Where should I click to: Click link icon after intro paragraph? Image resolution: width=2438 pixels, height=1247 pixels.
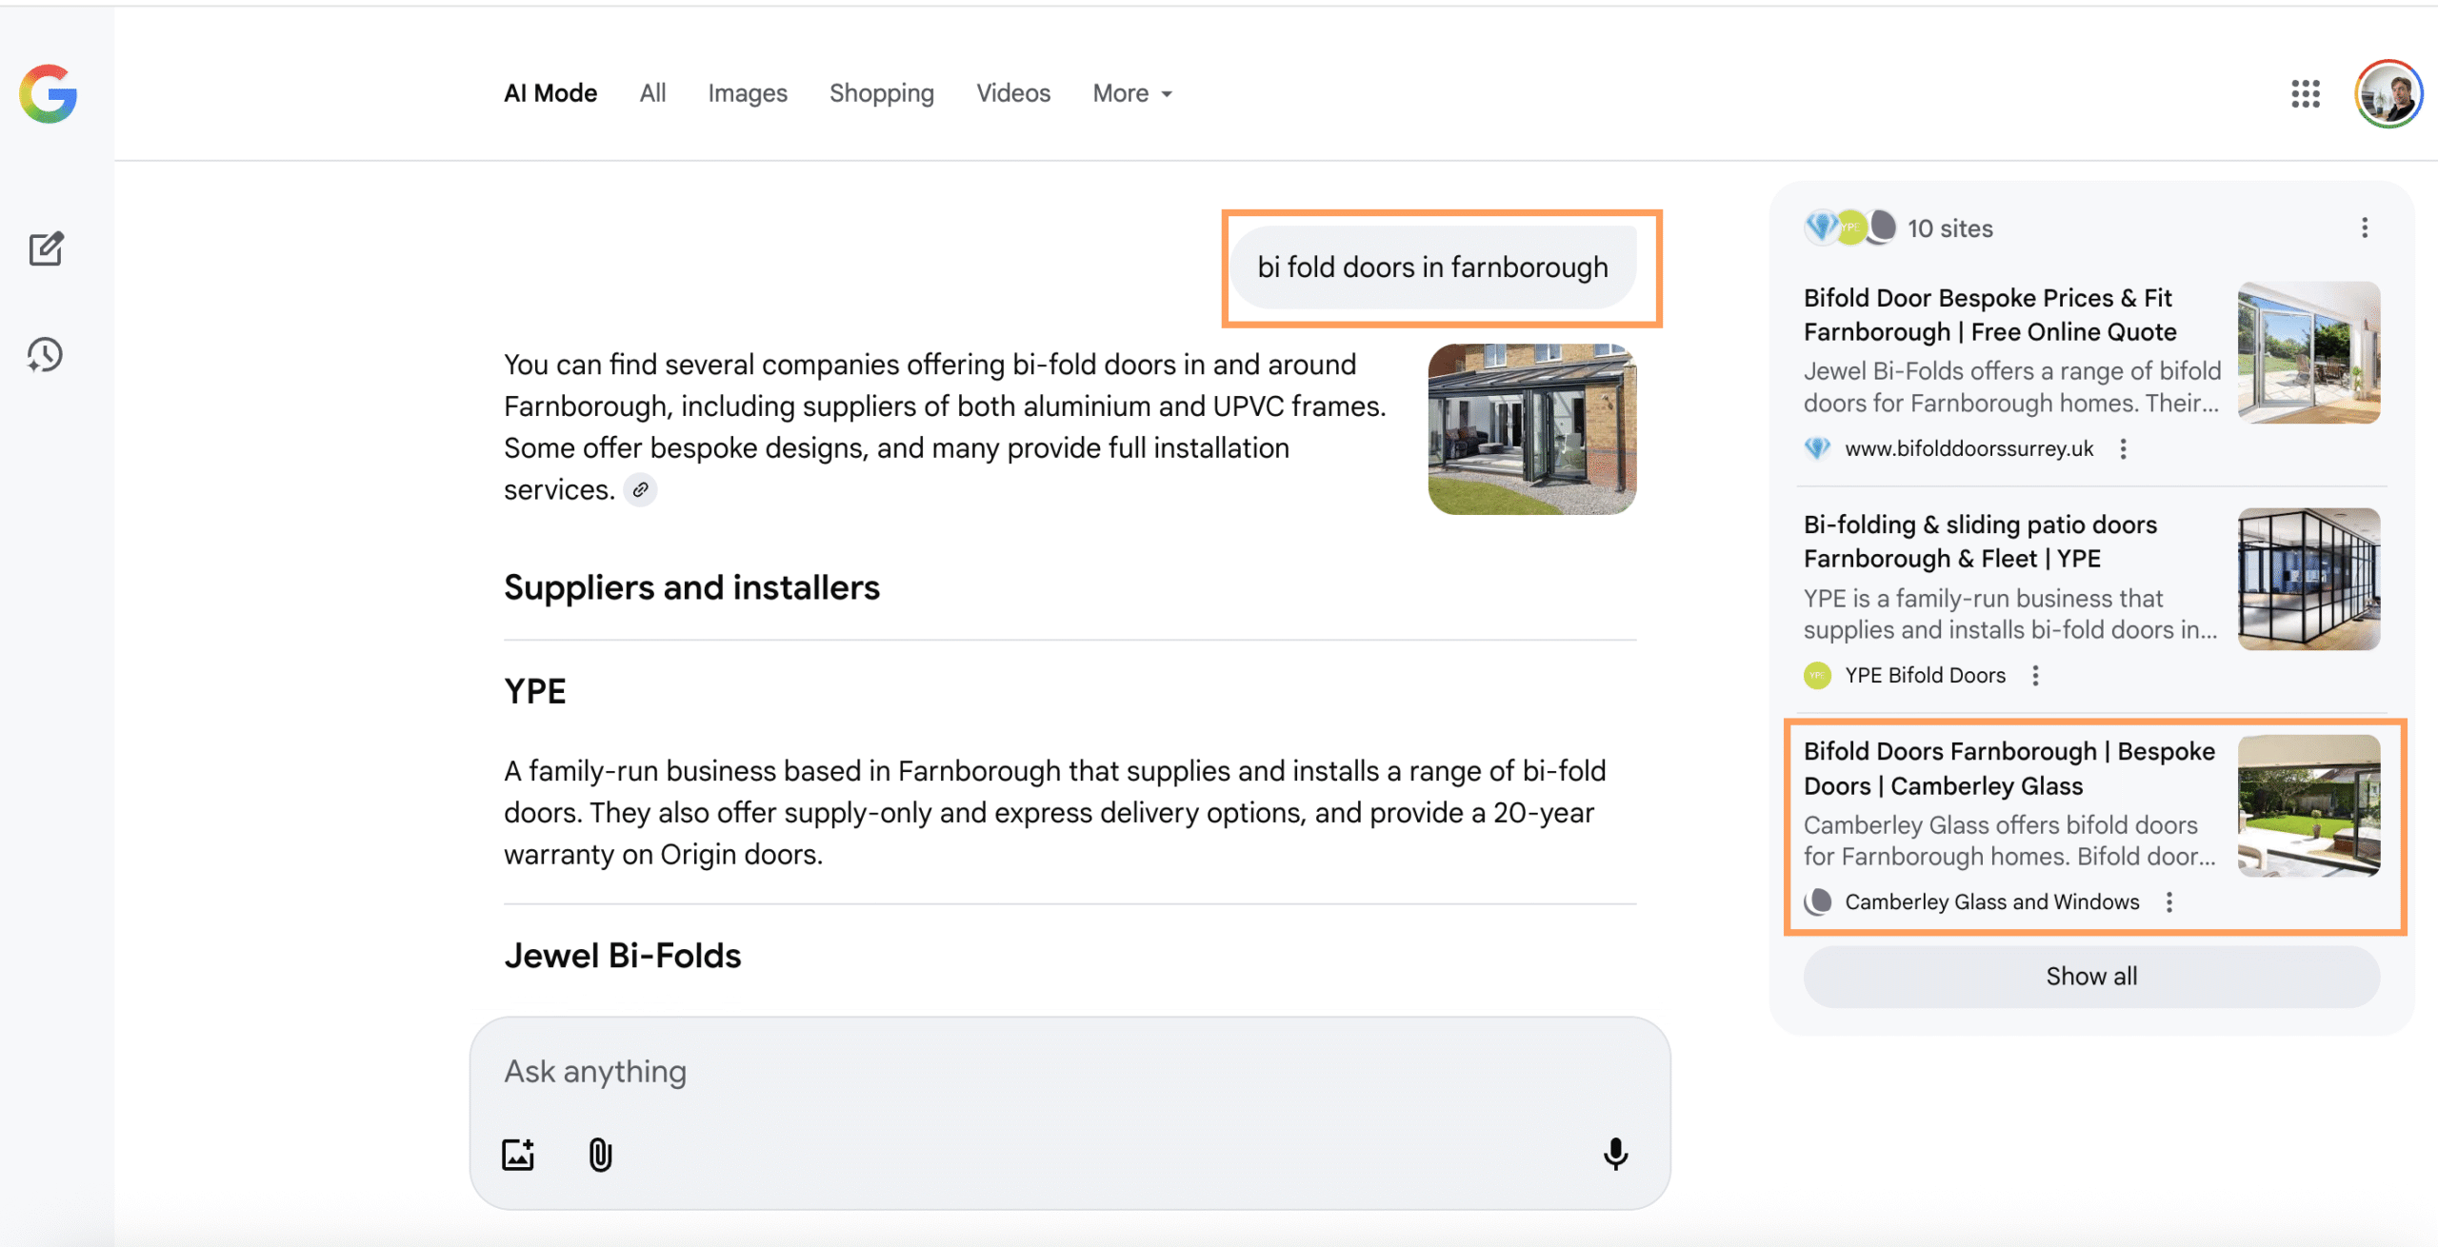coord(641,489)
